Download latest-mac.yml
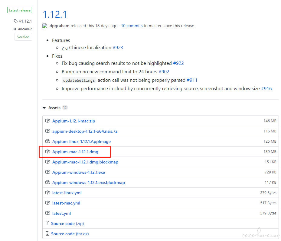Screen dimensions: 281x241 pos(66,203)
